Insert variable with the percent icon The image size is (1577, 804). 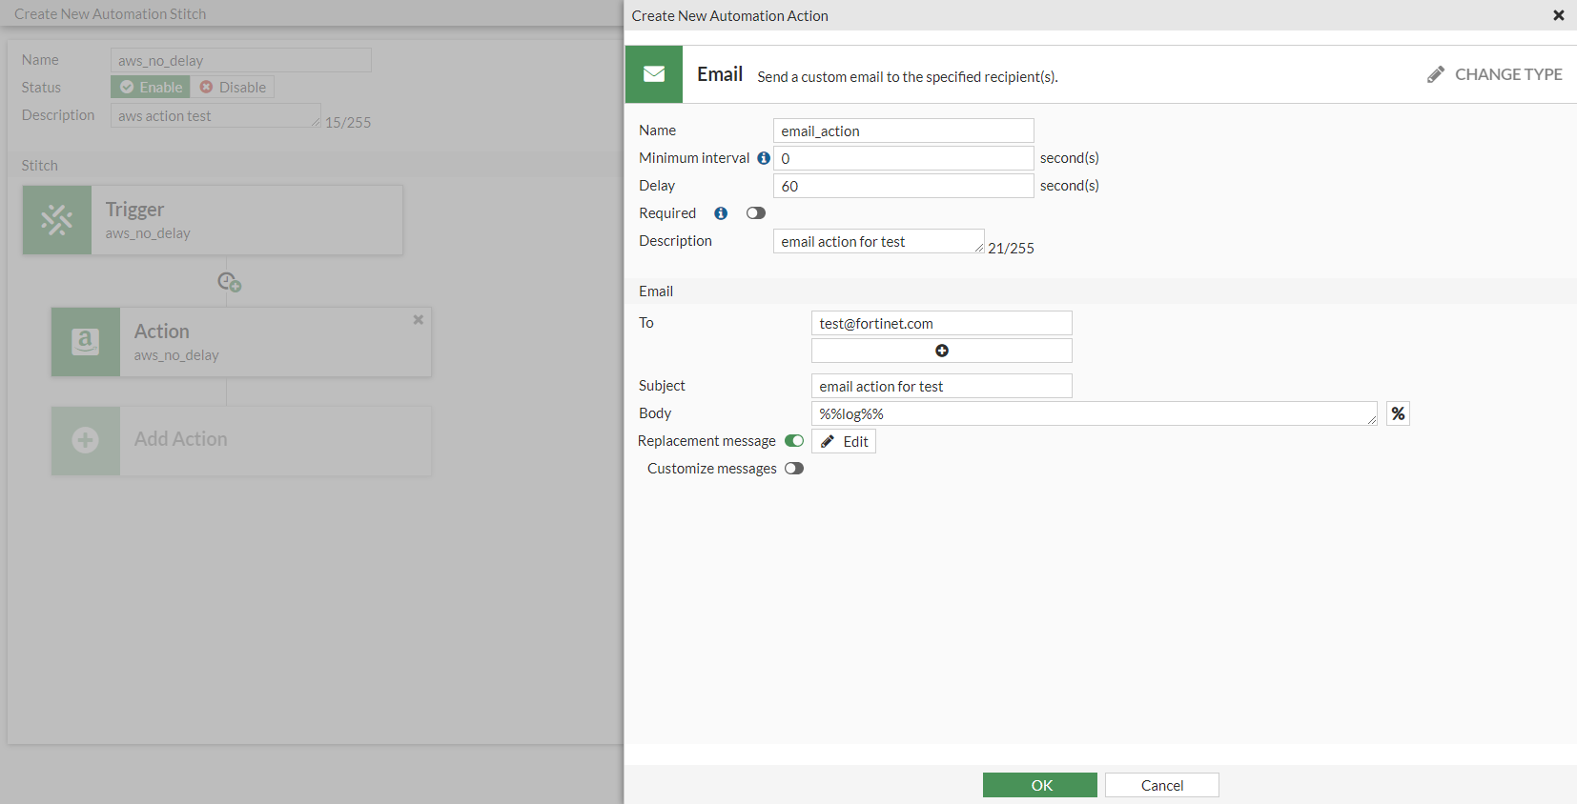point(1398,413)
